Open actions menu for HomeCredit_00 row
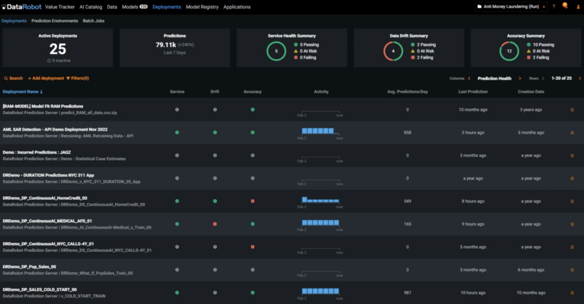Viewport: 584px width, 304px height. 572,201
